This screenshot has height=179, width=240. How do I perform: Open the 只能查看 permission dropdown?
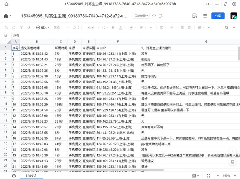(x=141, y=16)
